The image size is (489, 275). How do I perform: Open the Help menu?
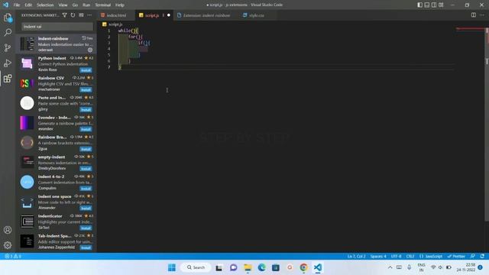120,5
